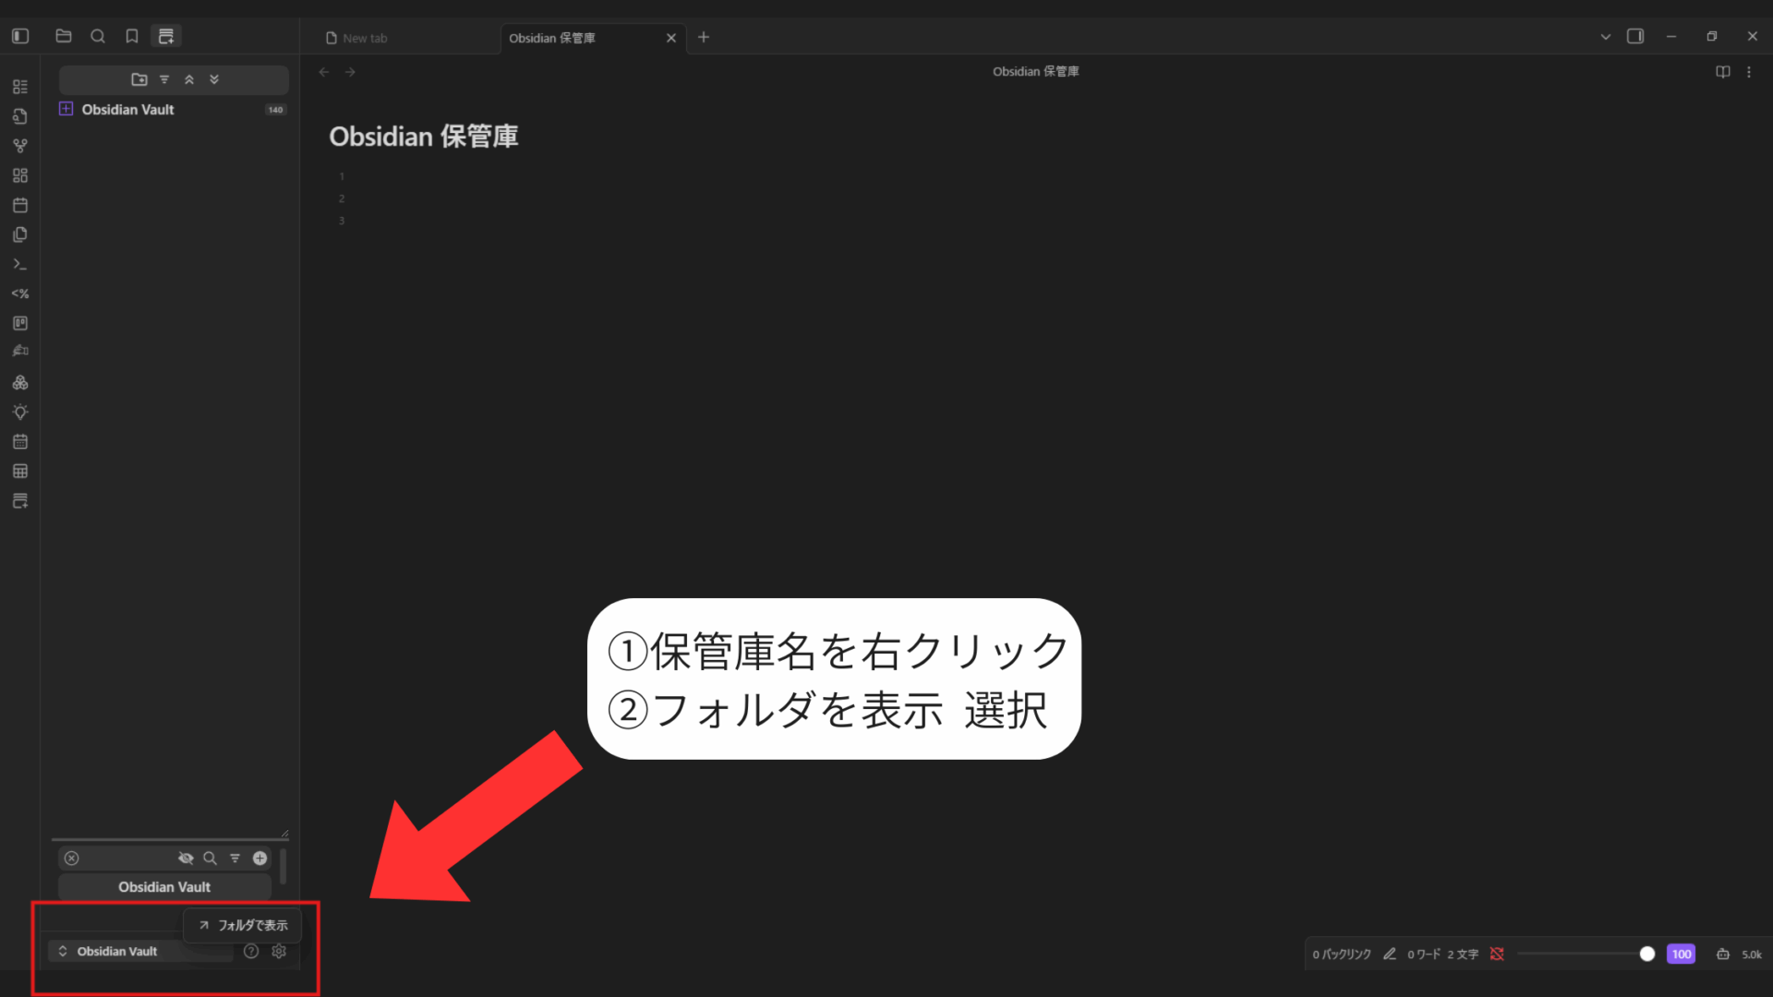Open vault settings gear icon
Screen dimensions: 1773x997
[279, 951]
